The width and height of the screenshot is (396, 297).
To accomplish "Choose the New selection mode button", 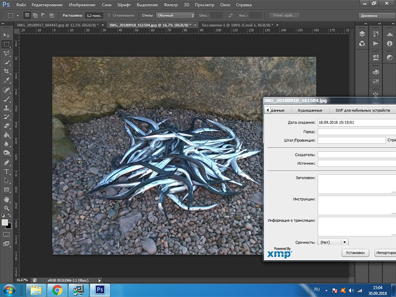I will click(x=27, y=16).
